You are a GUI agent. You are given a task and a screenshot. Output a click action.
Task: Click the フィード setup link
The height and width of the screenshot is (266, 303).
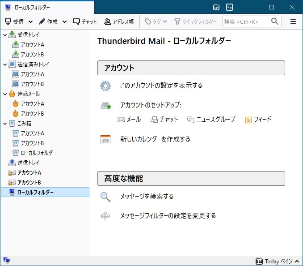click(x=258, y=120)
